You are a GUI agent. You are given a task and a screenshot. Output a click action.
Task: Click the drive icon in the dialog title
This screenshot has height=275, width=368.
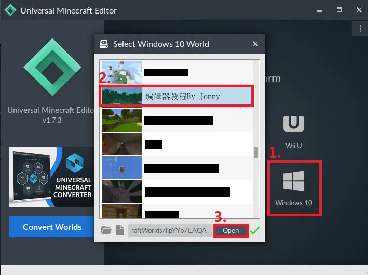tap(104, 44)
